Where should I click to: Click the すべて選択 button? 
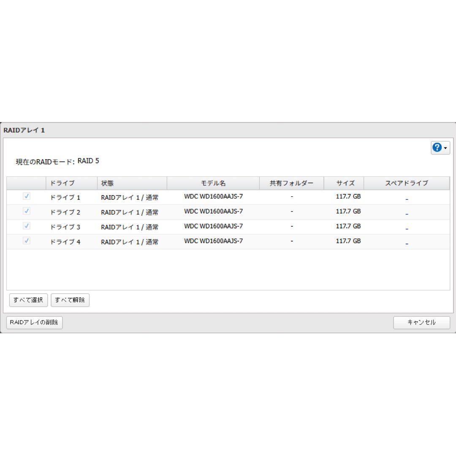tap(28, 300)
